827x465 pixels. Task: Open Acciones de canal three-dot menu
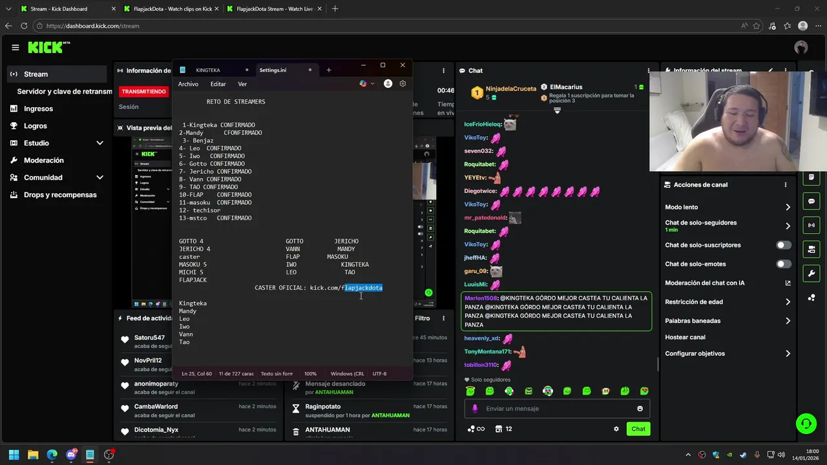(786, 185)
